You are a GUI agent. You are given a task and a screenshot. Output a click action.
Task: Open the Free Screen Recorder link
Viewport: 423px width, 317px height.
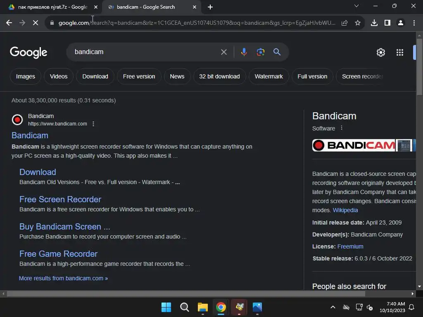[60, 199]
